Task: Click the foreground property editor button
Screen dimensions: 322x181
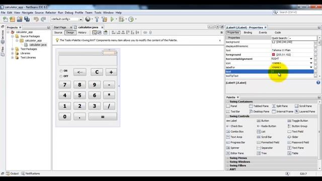Action: (x=315, y=55)
